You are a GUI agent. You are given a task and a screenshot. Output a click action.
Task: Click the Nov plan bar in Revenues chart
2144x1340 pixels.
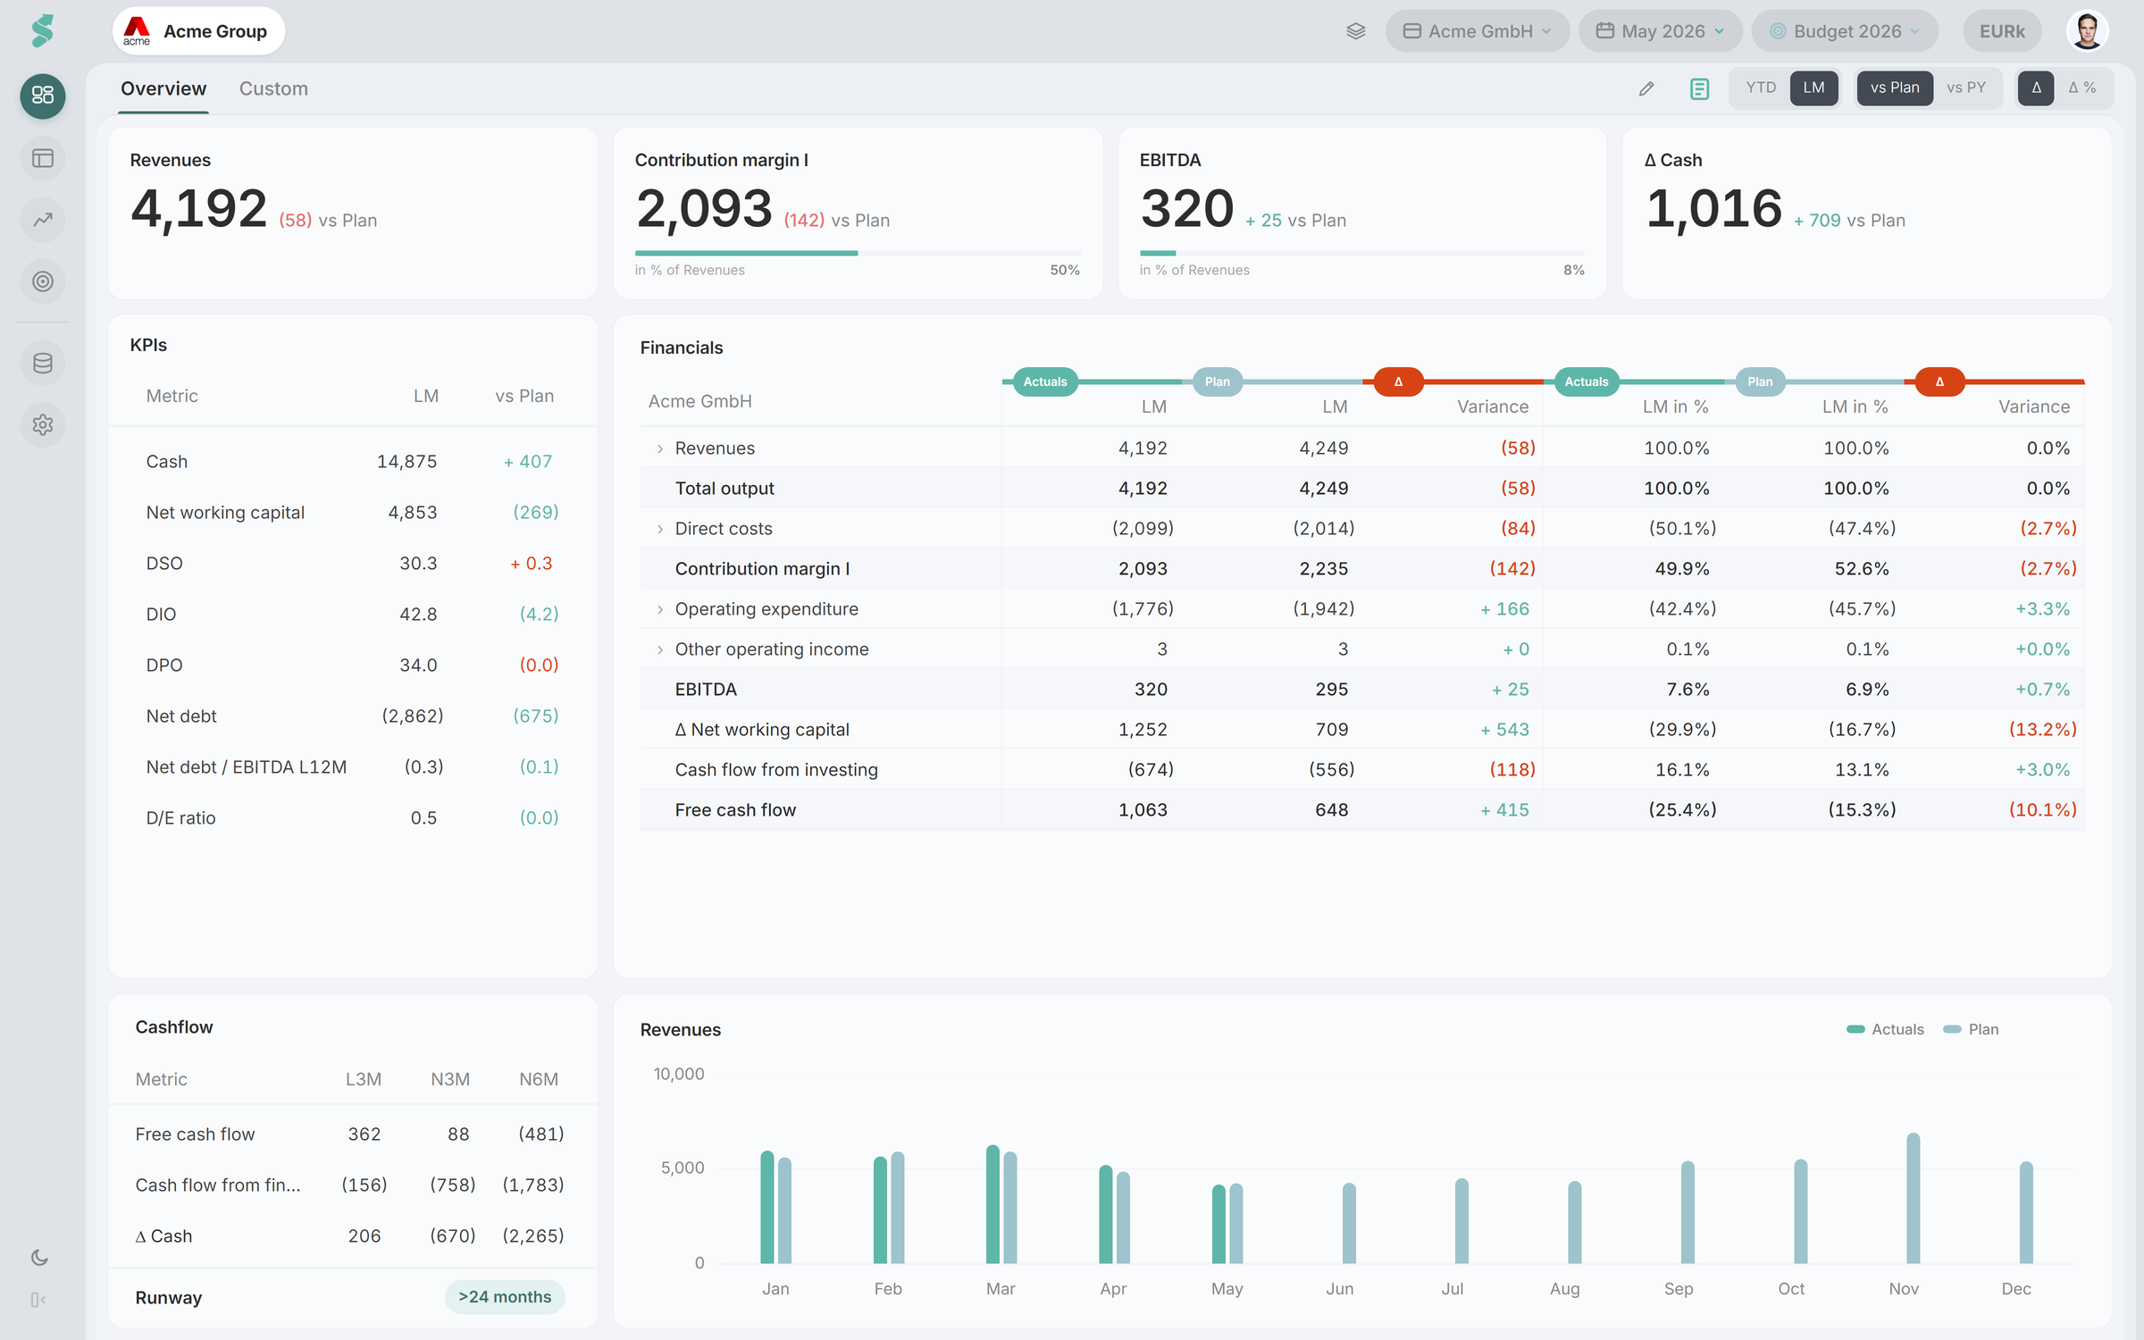click(1914, 1198)
